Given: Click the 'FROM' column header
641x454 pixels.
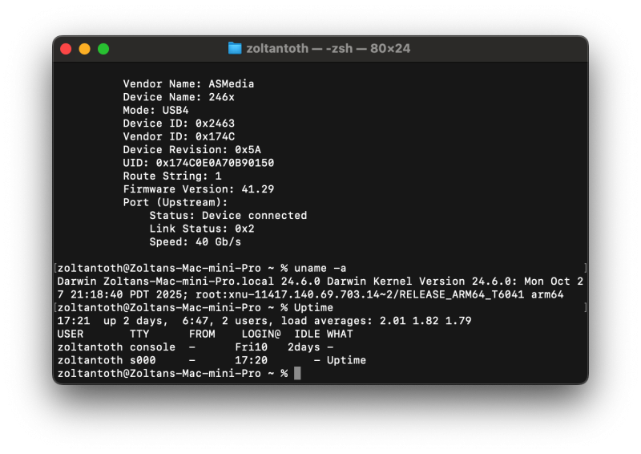Looking at the screenshot, I should (x=202, y=334).
